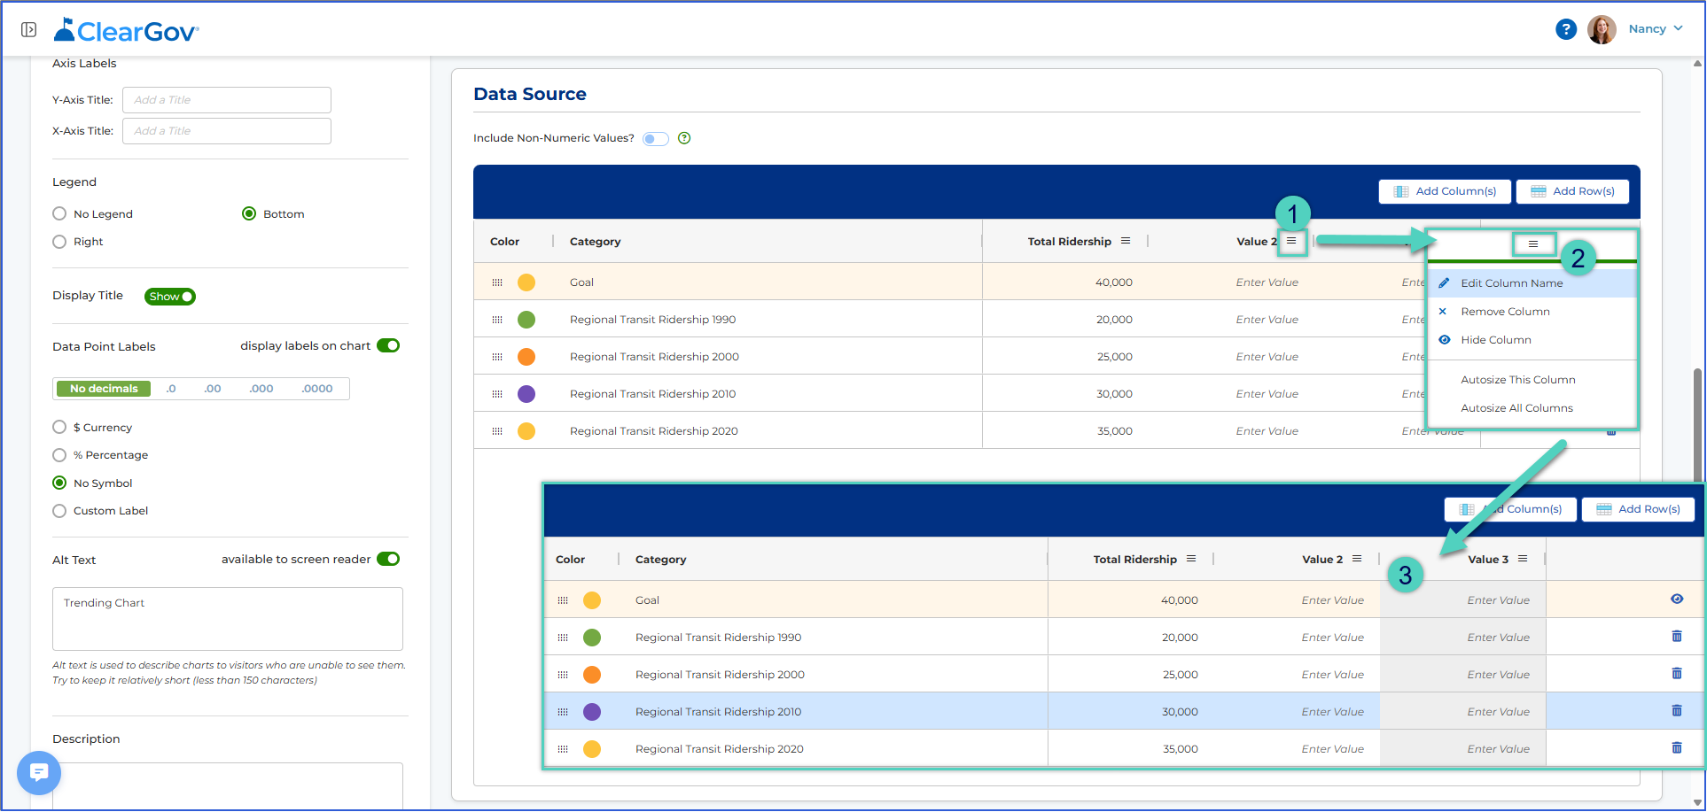Image resolution: width=1707 pixels, height=812 pixels.
Task: Delete the Regional Transit Ridership 1990 row
Action: tap(1676, 637)
